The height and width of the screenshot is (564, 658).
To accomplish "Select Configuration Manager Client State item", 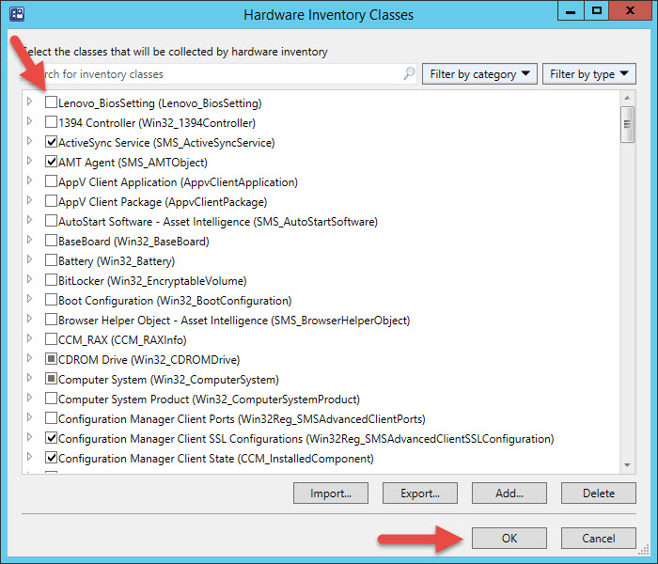I will [x=215, y=459].
